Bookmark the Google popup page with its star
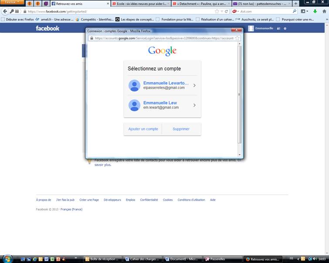 coord(237,38)
